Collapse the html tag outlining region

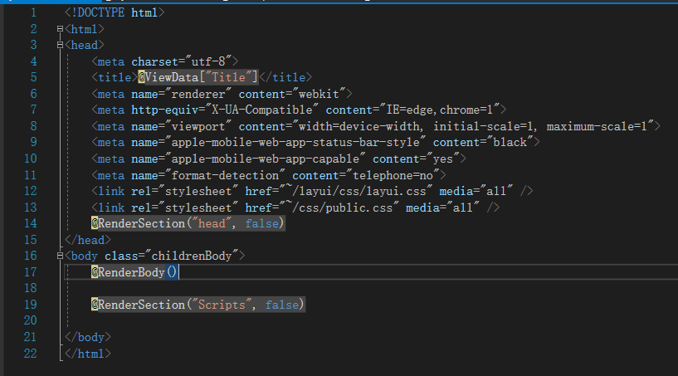pyautogui.click(x=60, y=29)
